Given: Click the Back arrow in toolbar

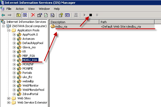Looking at the screenshot, I should point(3,15).
